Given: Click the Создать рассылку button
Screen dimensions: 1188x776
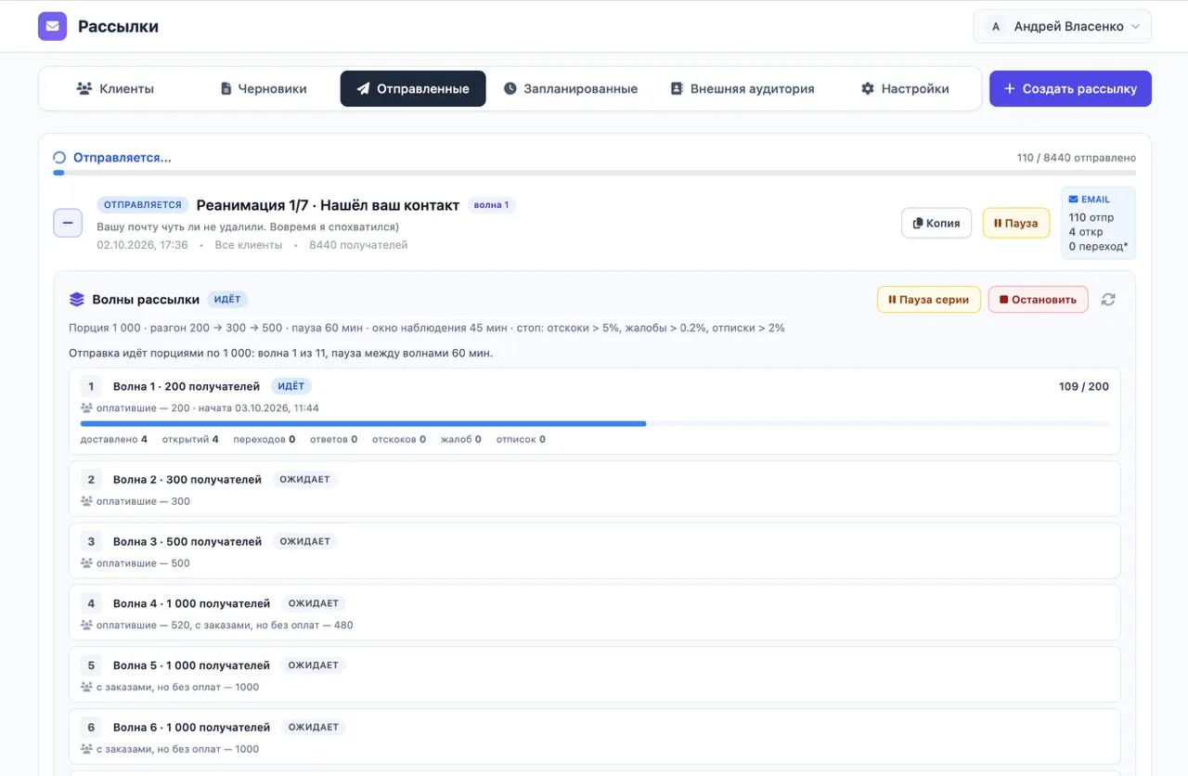Looking at the screenshot, I should tap(1070, 89).
